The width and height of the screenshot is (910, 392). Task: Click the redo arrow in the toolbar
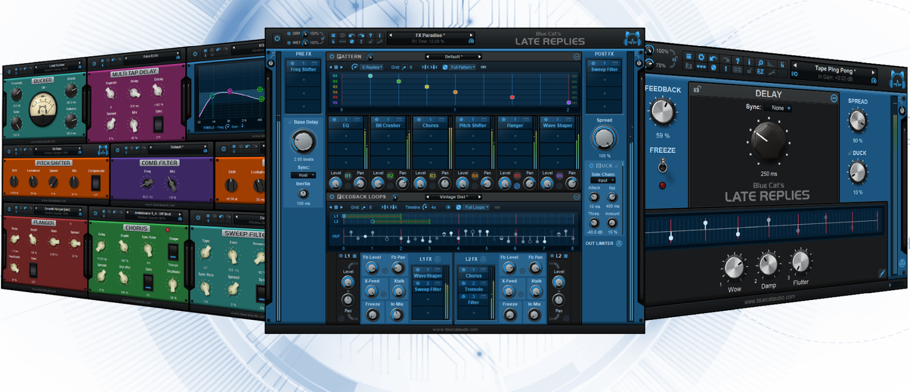(361, 35)
